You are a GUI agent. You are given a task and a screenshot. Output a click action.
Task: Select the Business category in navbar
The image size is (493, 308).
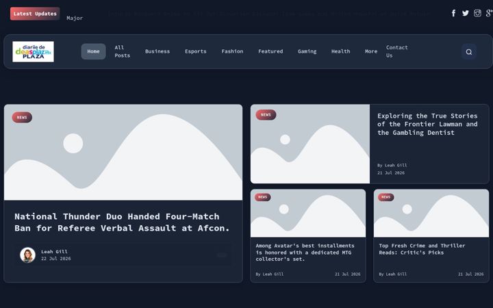coord(157,51)
